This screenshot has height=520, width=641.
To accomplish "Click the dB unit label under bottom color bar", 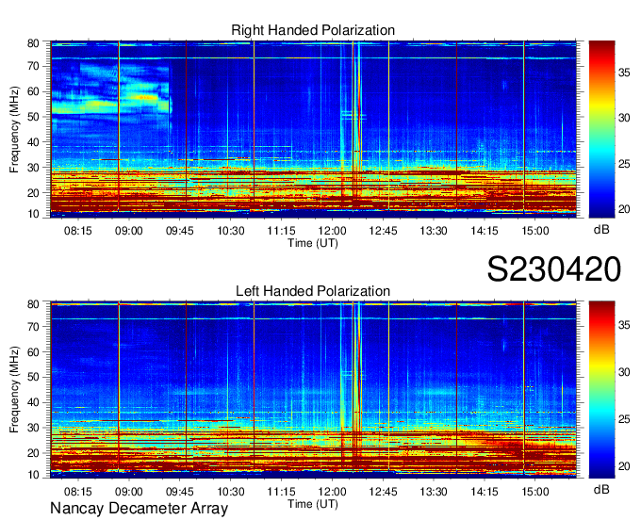I will [601, 490].
